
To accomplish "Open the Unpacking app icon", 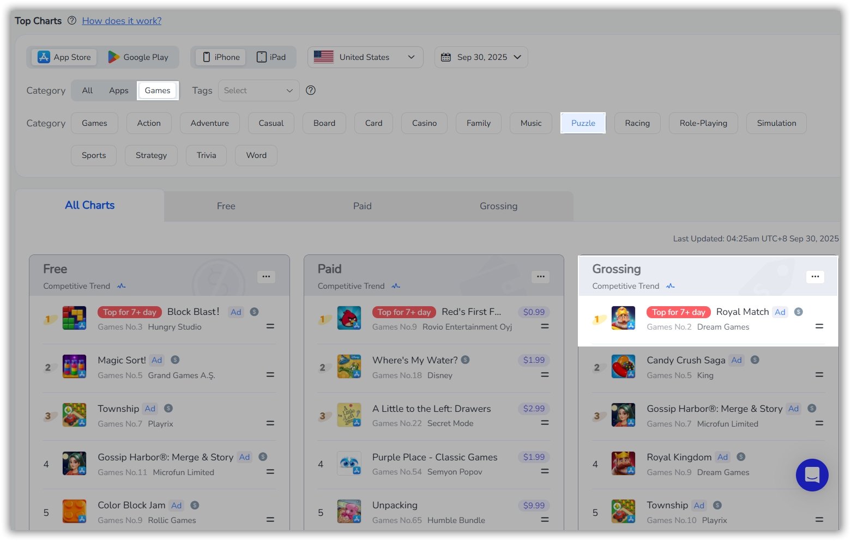I will tap(349, 512).
